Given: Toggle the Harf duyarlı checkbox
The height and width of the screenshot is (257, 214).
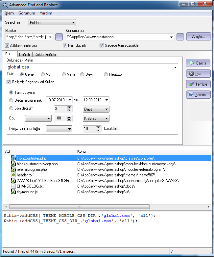Looking at the screenshot, I should pos(65,45).
